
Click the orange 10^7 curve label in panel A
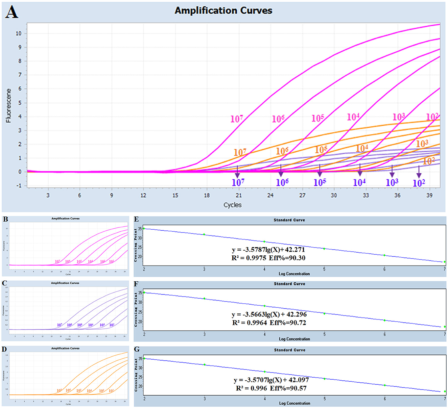(240, 152)
